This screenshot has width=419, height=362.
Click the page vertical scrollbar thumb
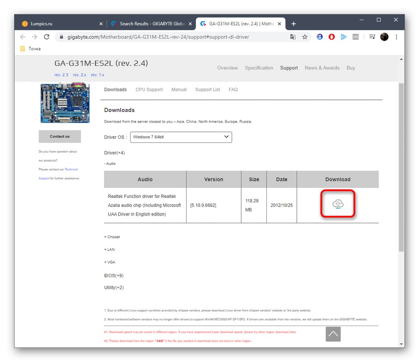[x=401, y=167]
